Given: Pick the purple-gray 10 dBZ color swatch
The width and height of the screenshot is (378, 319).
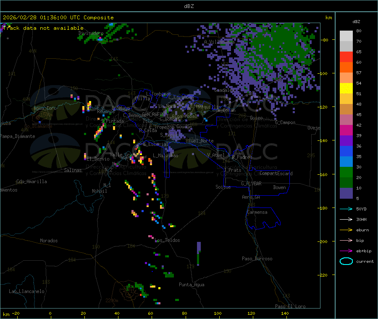Looking at the screenshot, I should [x=346, y=193].
